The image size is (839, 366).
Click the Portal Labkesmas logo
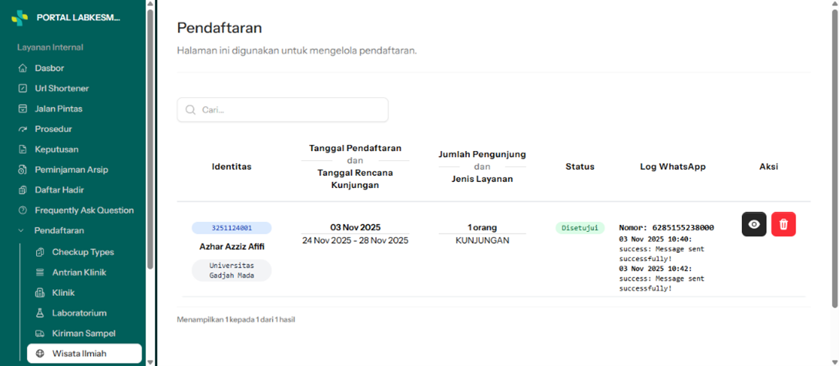(19, 18)
